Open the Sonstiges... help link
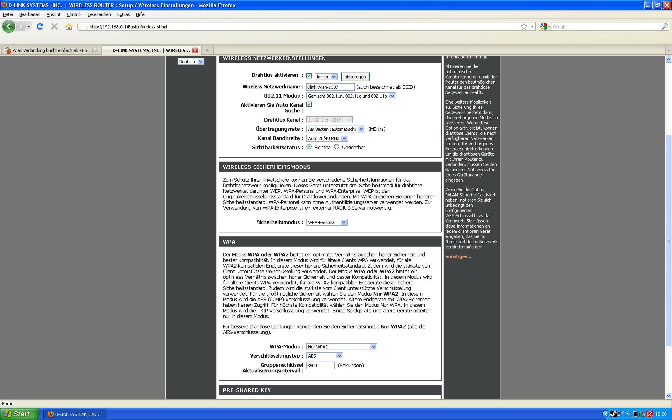Viewport: 672px width, 420px height. pyautogui.click(x=458, y=256)
